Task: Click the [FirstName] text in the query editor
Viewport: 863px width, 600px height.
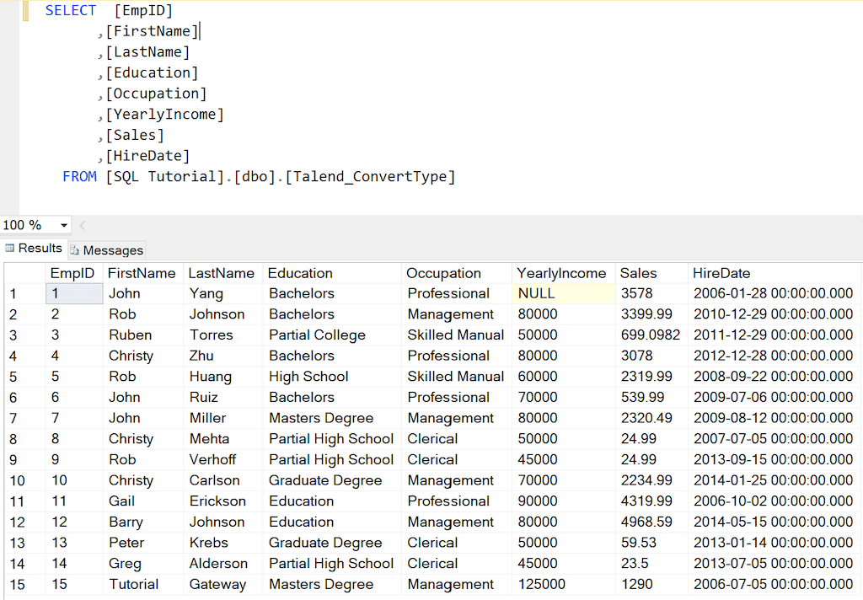Action: coord(152,32)
